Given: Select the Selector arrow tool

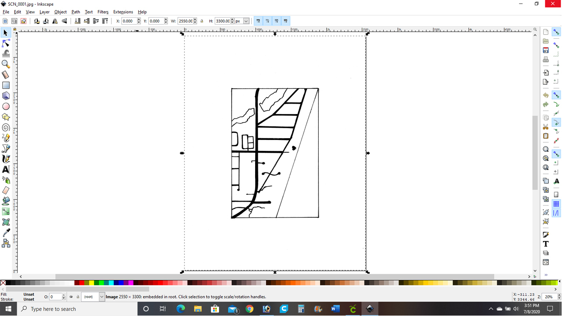Looking at the screenshot, I should coord(6,33).
